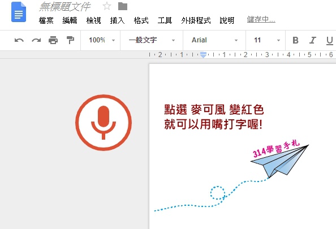Screen dimensions: 336x229
Task: Click the text 點選 麥可風 變紅色
Action: tap(214, 110)
